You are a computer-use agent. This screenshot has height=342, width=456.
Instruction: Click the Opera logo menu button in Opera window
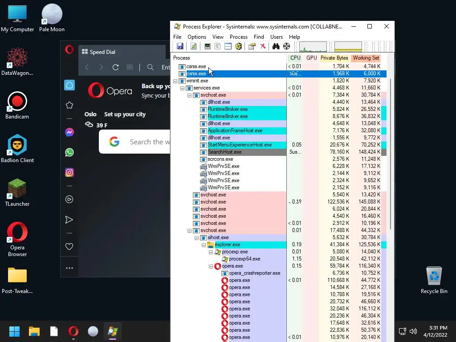tap(69, 49)
